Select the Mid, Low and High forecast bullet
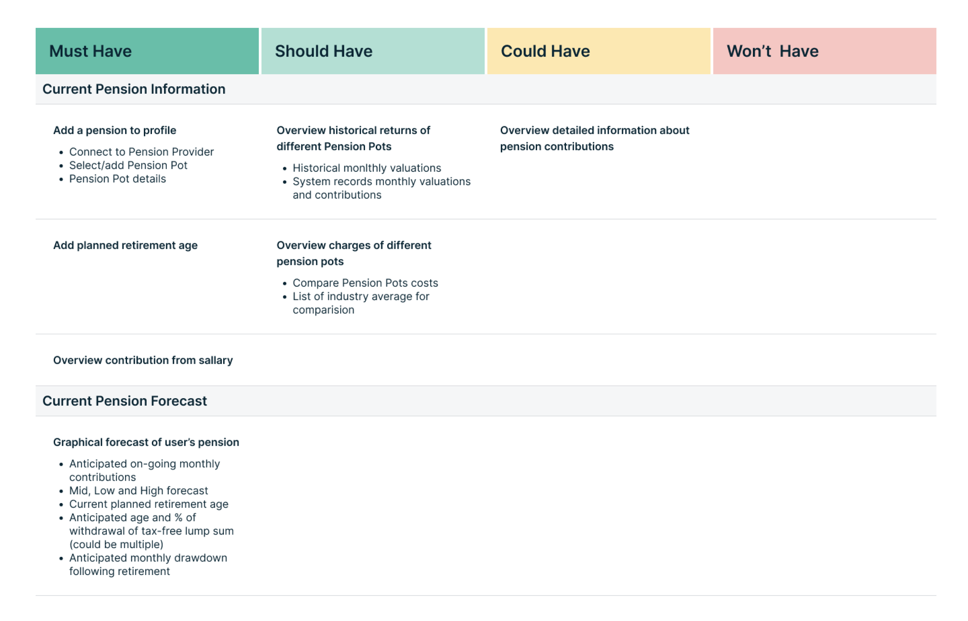This screenshot has height=621, width=968. 139,490
